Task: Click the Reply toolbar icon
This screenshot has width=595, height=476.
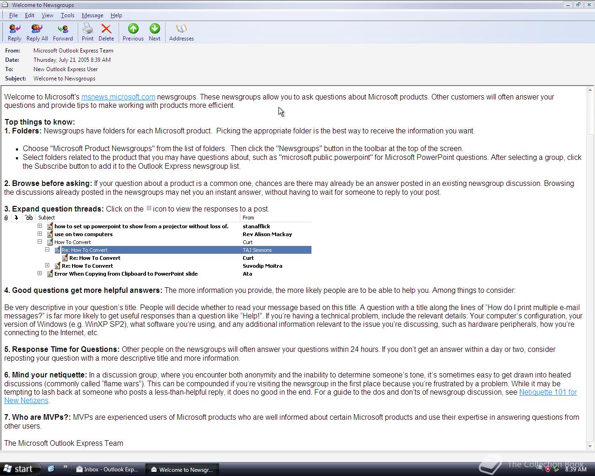Action: tap(14, 33)
